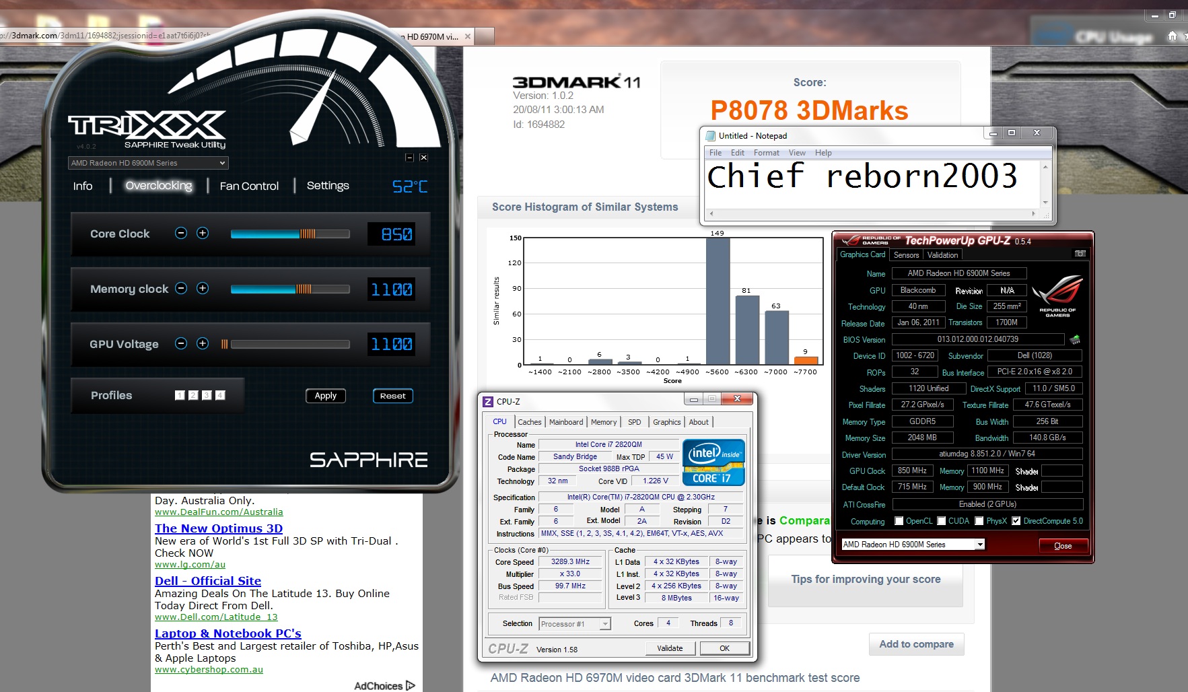
Task: Click the GPU-Z Close button
Action: point(1063,545)
